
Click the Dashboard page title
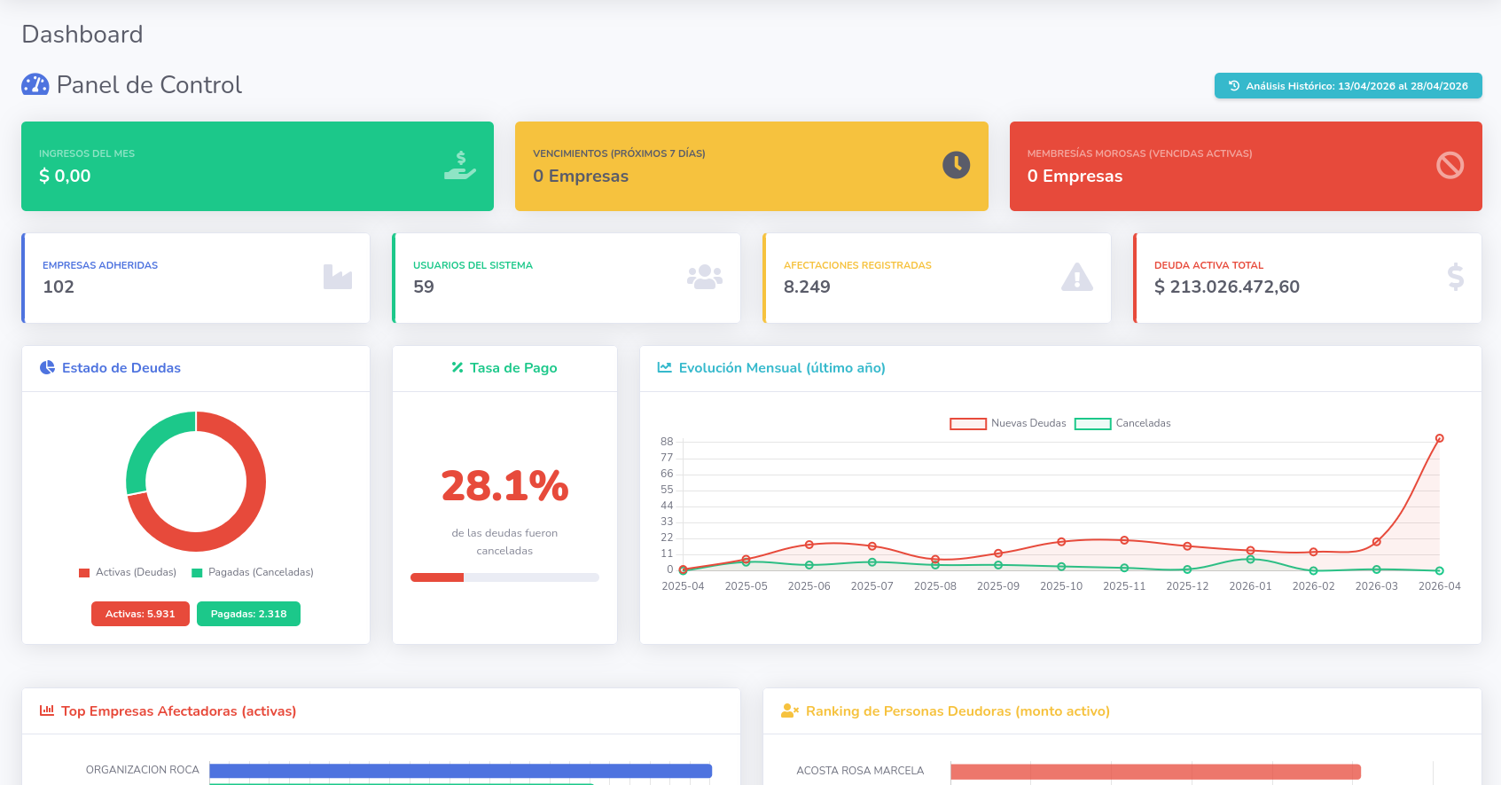pos(82,34)
